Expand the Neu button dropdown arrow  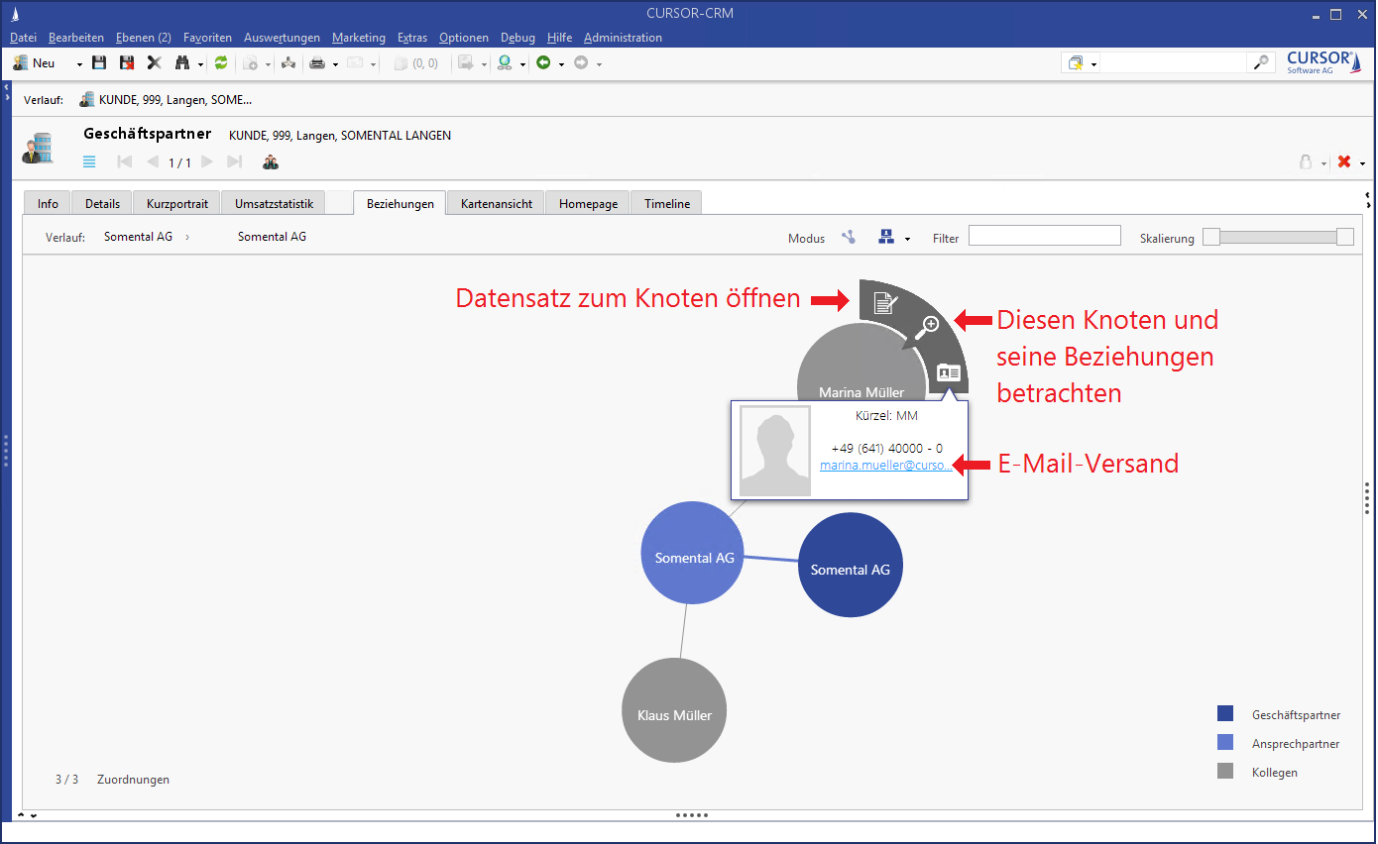click(x=79, y=64)
